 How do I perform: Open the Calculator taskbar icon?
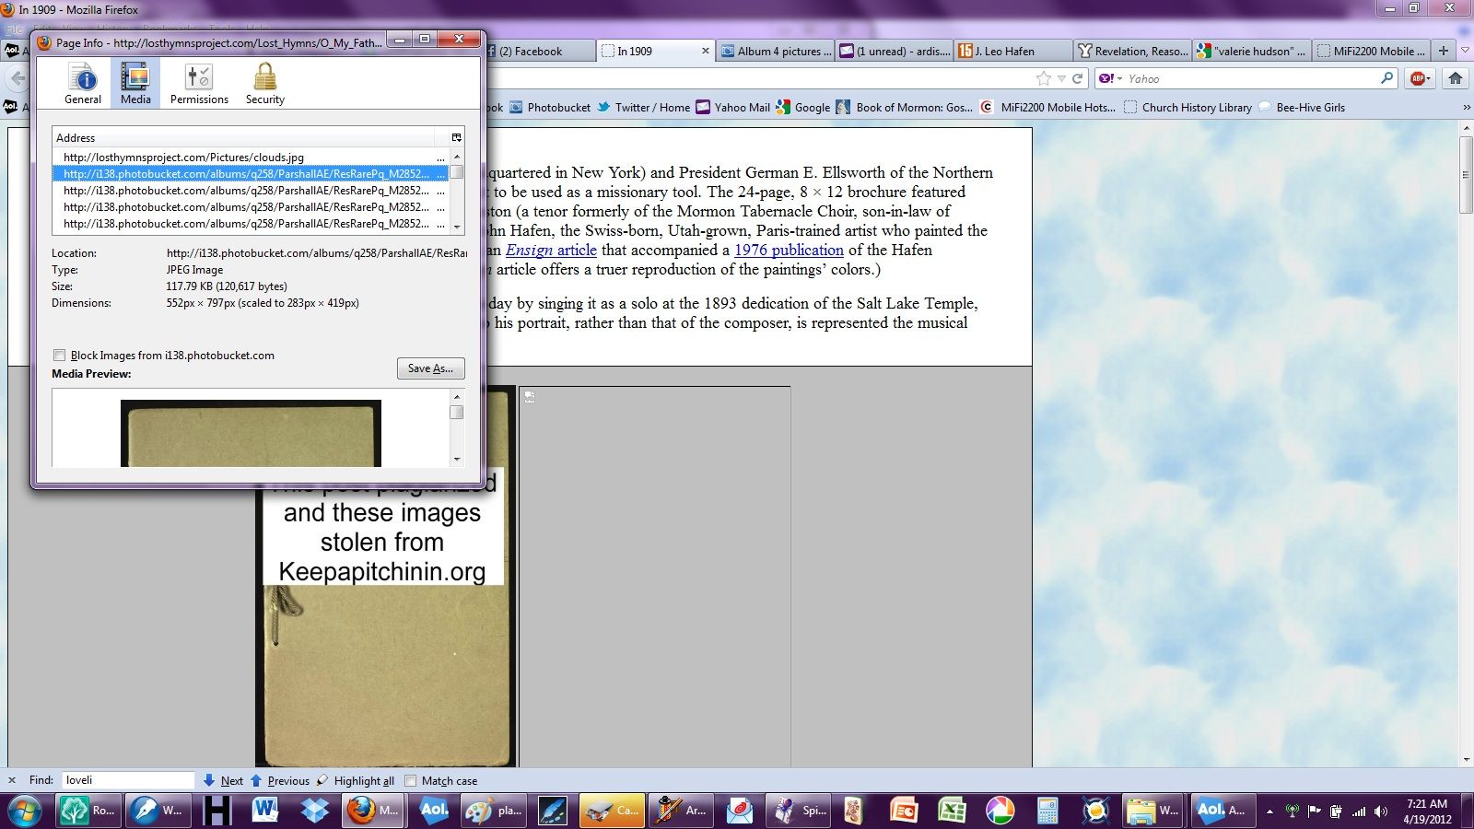point(1047,811)
